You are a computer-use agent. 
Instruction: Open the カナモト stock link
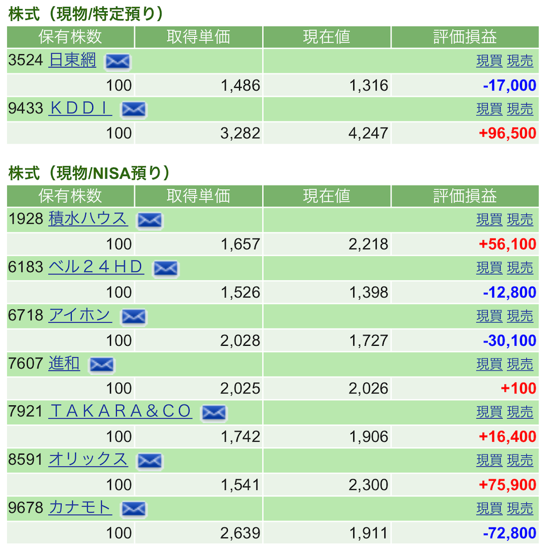click(80, 507)
